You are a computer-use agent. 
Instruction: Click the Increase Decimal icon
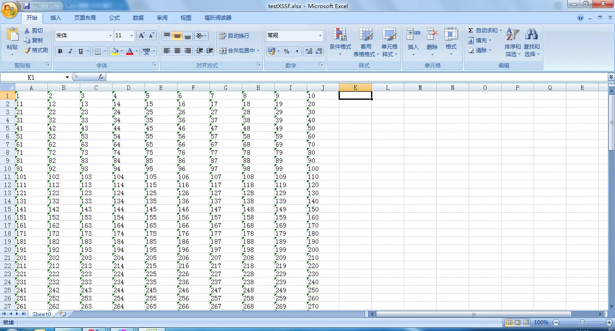tap(309, 51)
